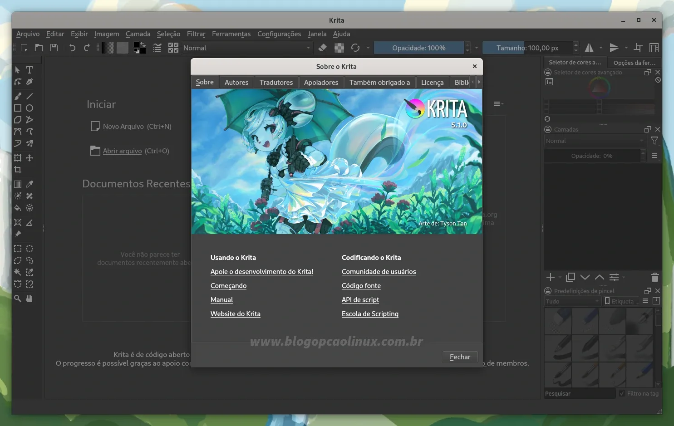
Task: Open the Configurações menu
Action: coord(279,34)
